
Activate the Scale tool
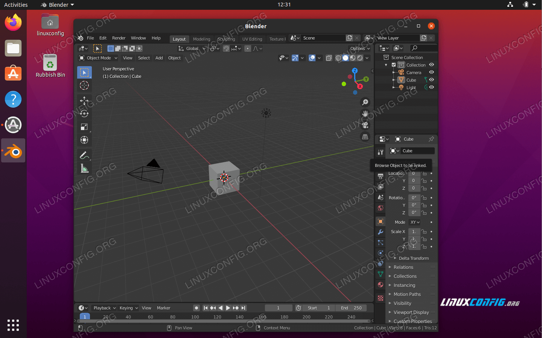84,127
